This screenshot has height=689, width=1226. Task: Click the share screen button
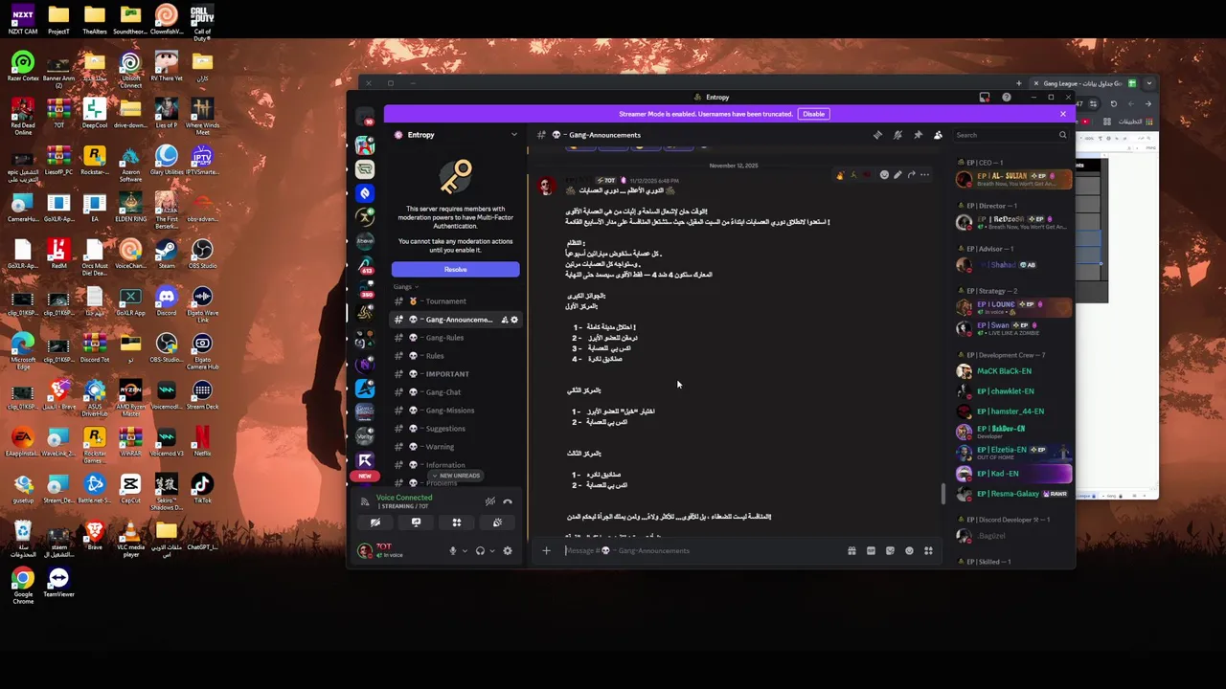pyautogui.click(x=416, y=522)
